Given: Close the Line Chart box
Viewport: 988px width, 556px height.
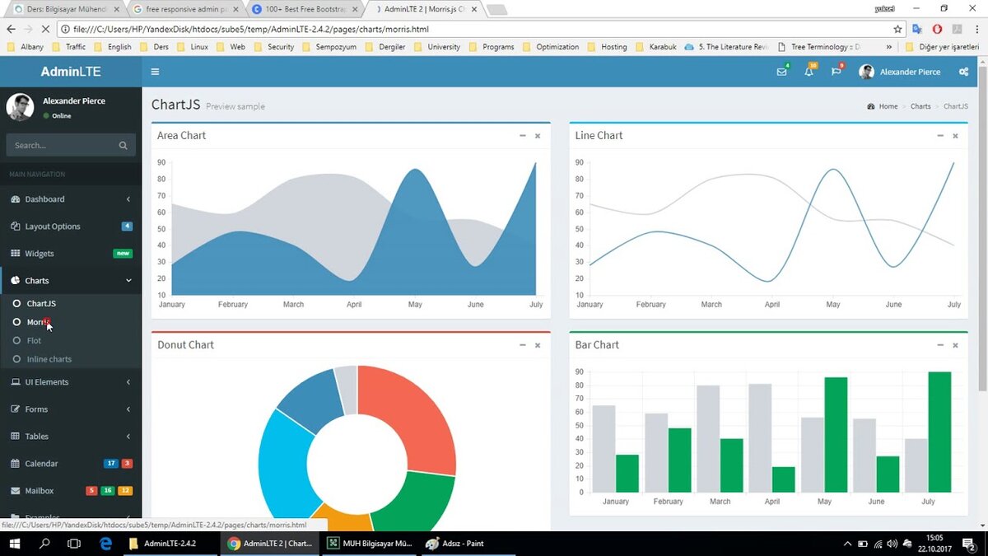Looking at the screenshot, I should click(955, 136).
